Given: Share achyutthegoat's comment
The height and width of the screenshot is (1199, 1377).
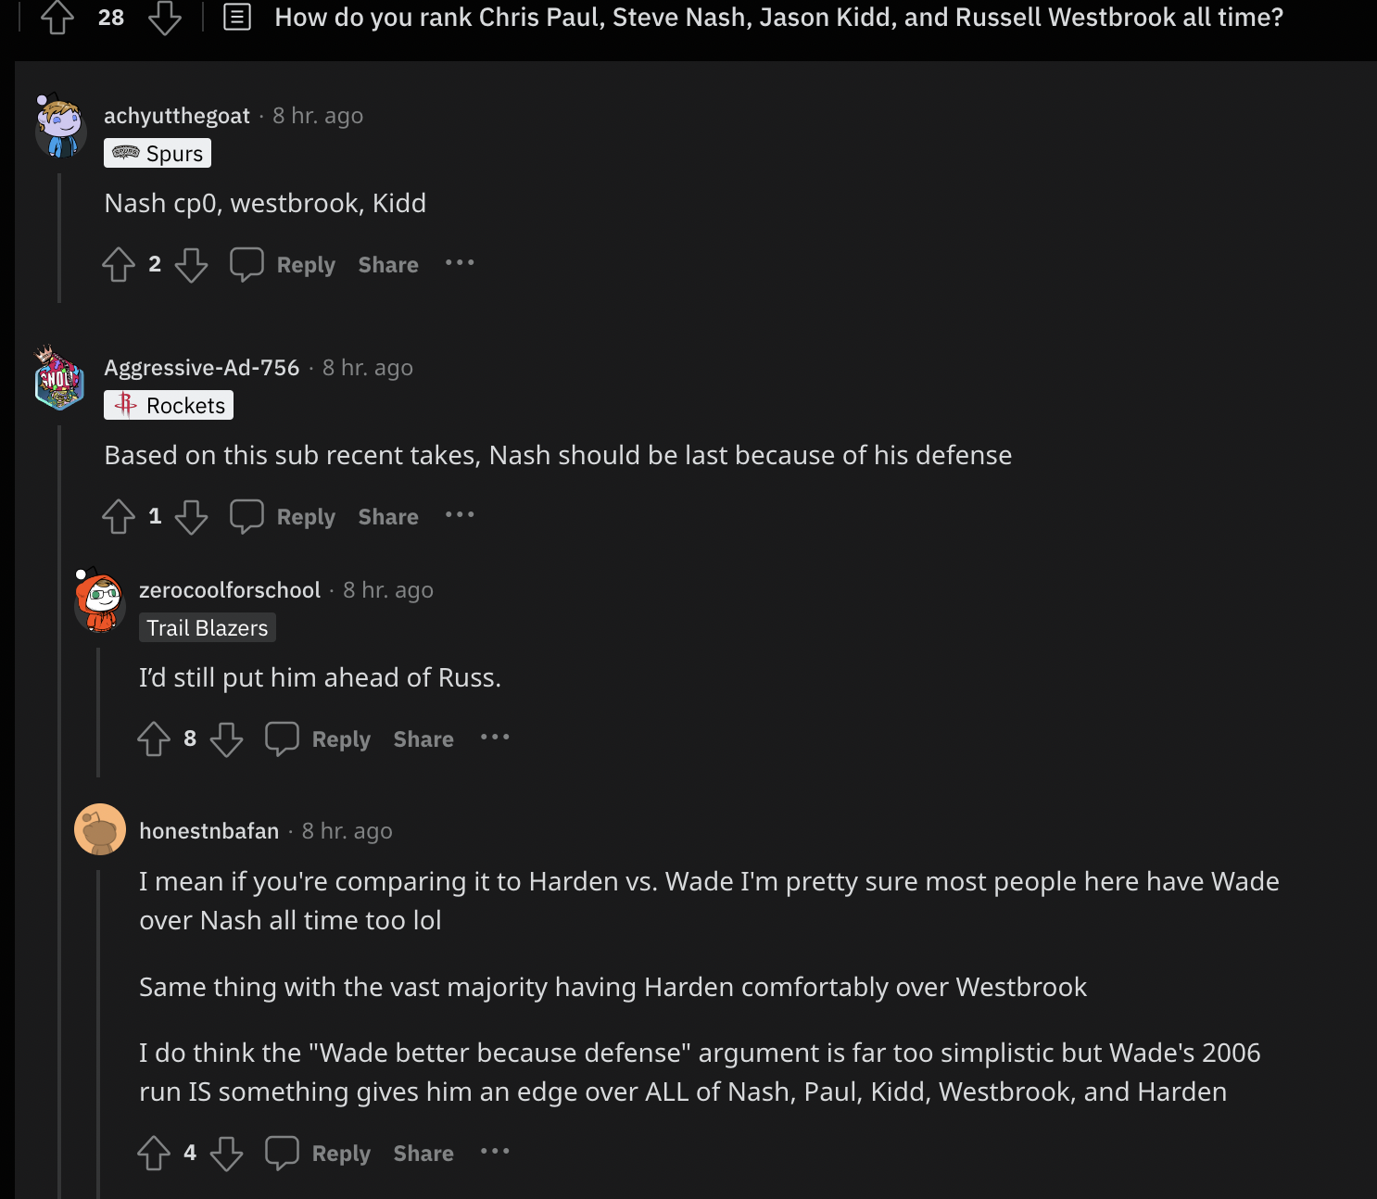Looking at the screenshot, I should click(388, 265).
